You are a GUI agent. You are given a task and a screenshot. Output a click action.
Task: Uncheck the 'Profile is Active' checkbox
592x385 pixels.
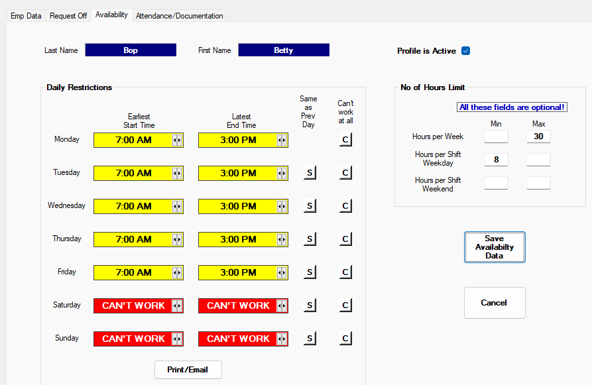tap(466, 50)
